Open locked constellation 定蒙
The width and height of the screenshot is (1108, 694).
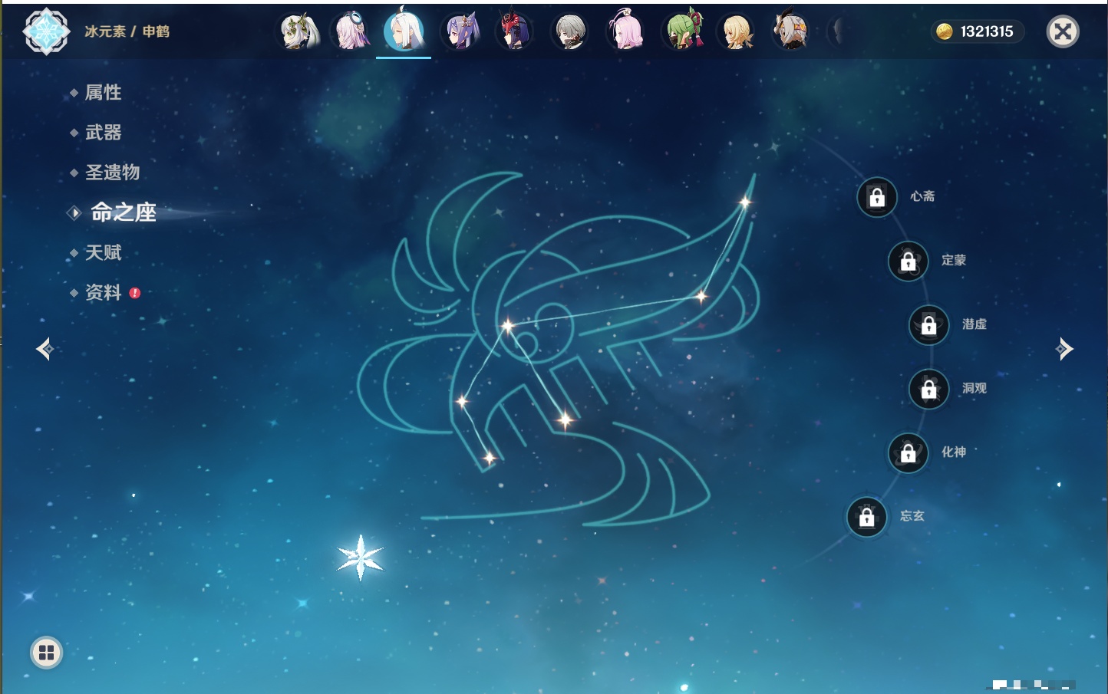908,261
